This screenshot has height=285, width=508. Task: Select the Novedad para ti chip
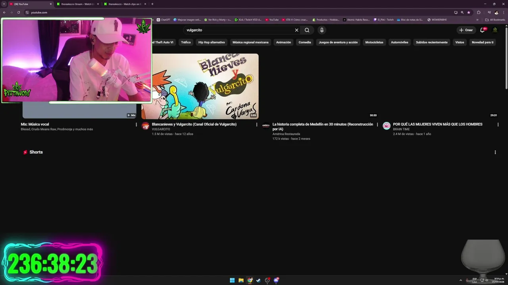coord(483,42)
